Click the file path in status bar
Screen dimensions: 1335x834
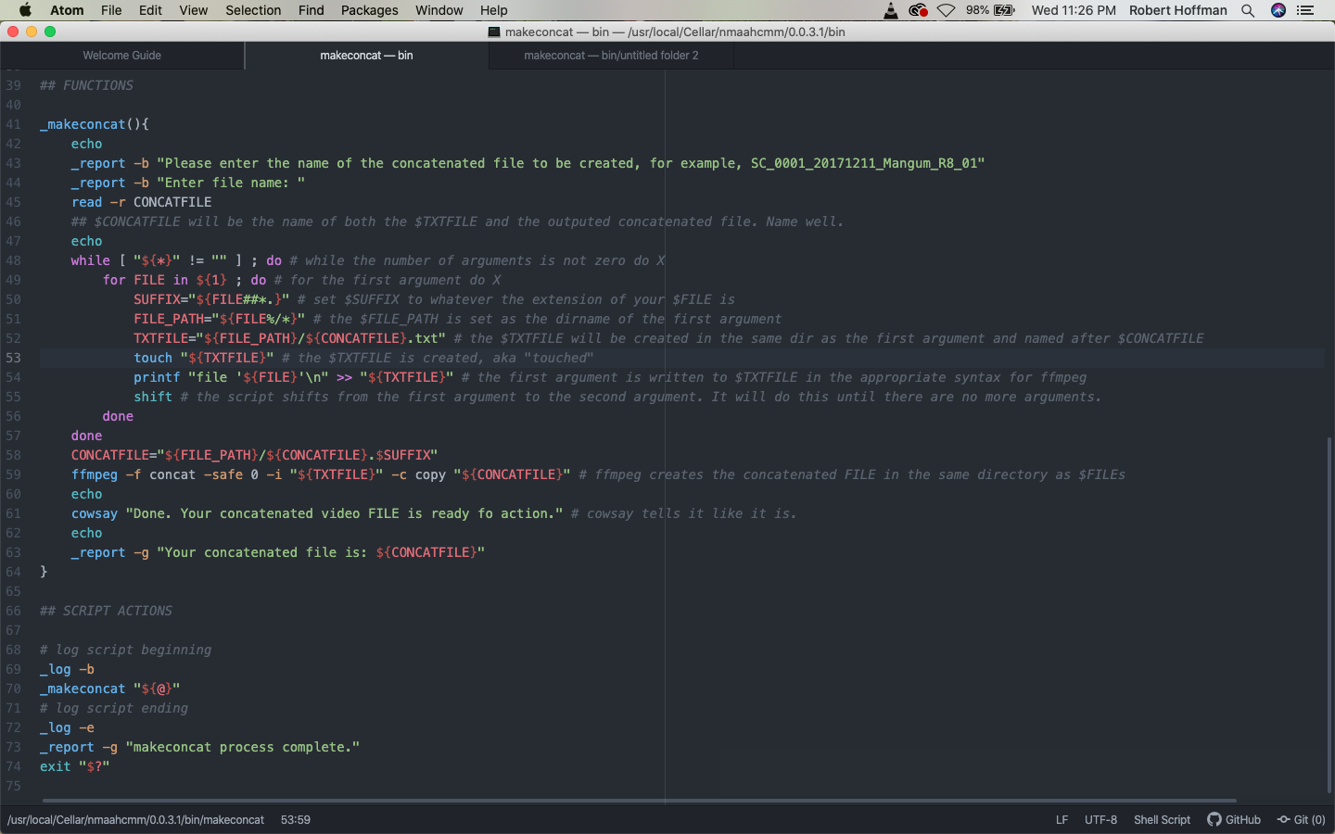point(135,820)
